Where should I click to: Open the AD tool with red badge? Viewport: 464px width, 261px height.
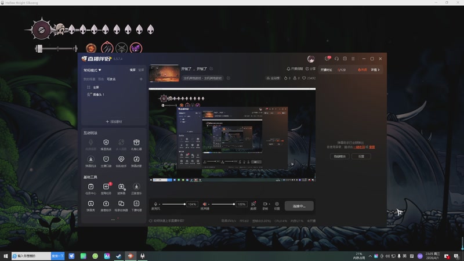pos(106,188)
